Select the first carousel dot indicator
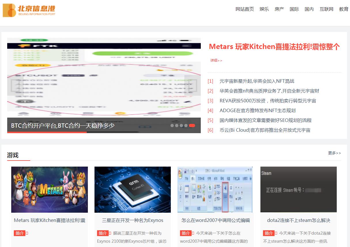 tap(172, 126)
